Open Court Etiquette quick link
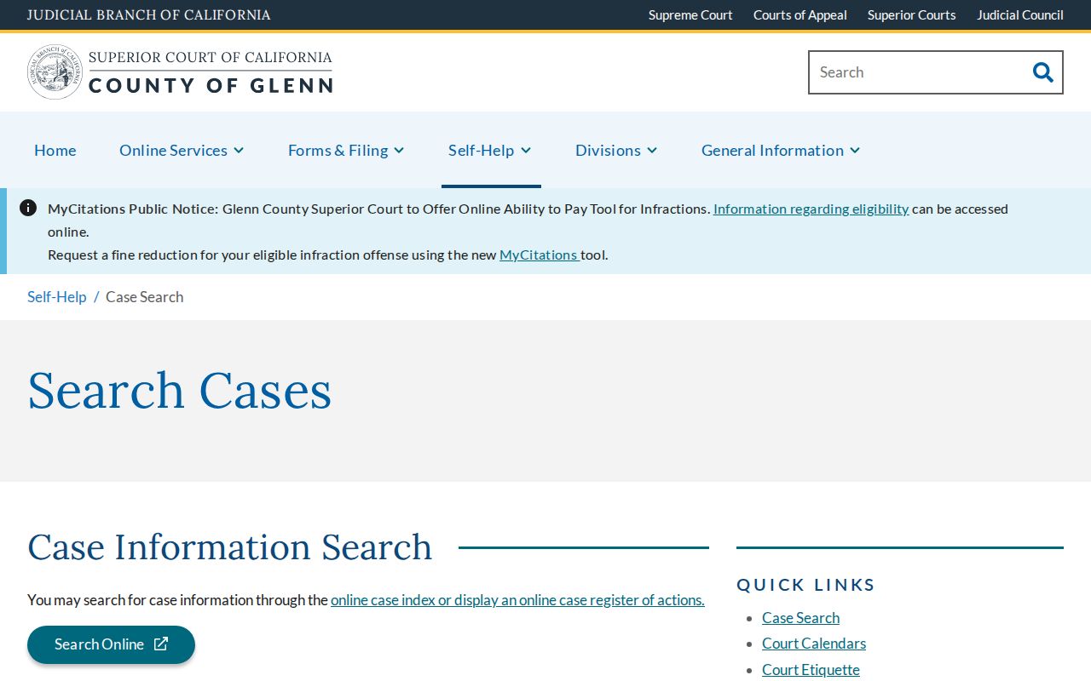 [811, 670]
